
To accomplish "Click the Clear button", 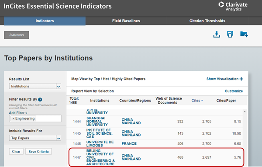I will click(x=16, y=152).
